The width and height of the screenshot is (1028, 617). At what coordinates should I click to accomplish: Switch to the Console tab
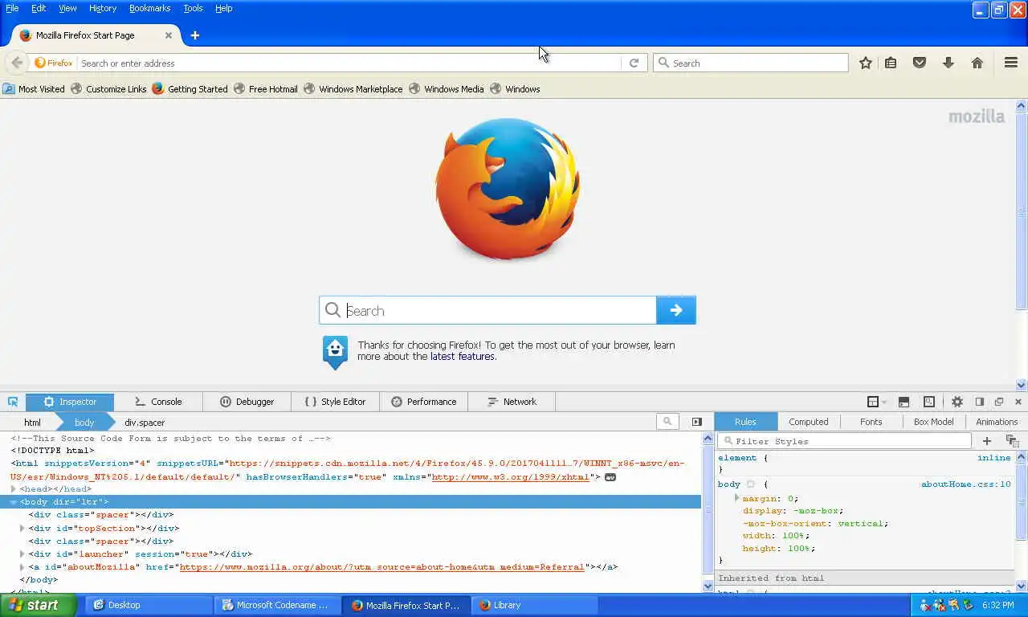(x=158, y=402)
